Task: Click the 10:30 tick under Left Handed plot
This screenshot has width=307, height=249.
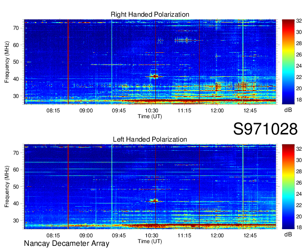Action: [x=152, y=235]
